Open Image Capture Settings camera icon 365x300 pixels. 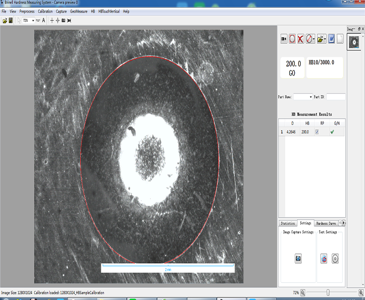click(x=297, y=258)
